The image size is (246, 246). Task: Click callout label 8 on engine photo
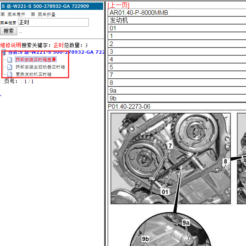[x=225, y=161]
